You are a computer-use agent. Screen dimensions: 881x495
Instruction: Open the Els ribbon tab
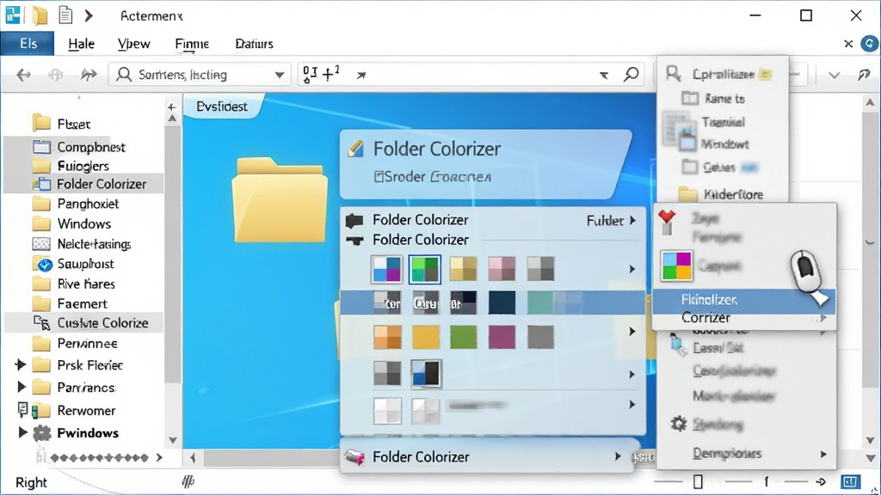point(28,43)
